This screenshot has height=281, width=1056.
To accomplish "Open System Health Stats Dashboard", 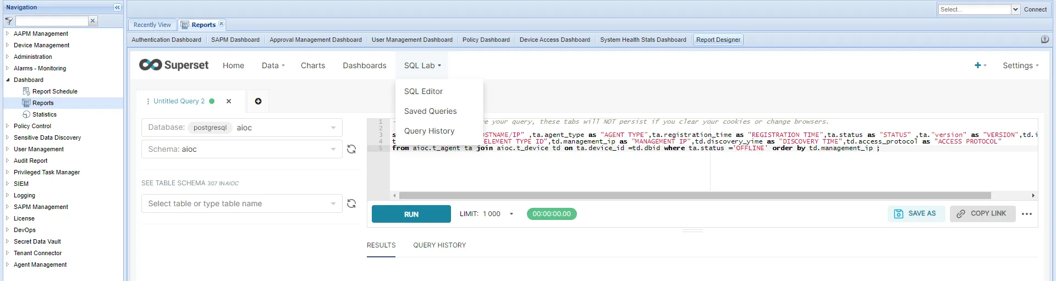I will [643, 40].
